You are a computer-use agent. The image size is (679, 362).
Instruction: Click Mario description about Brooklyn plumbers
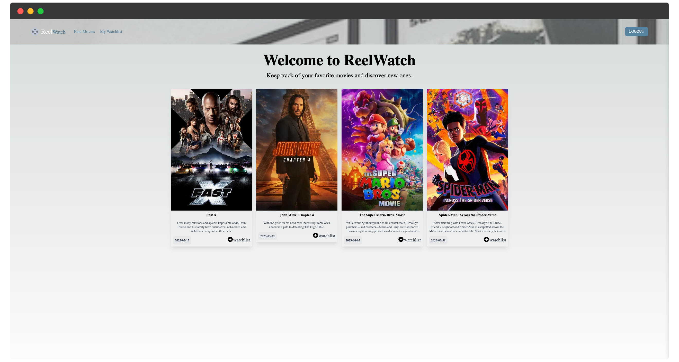click(382, 227)
